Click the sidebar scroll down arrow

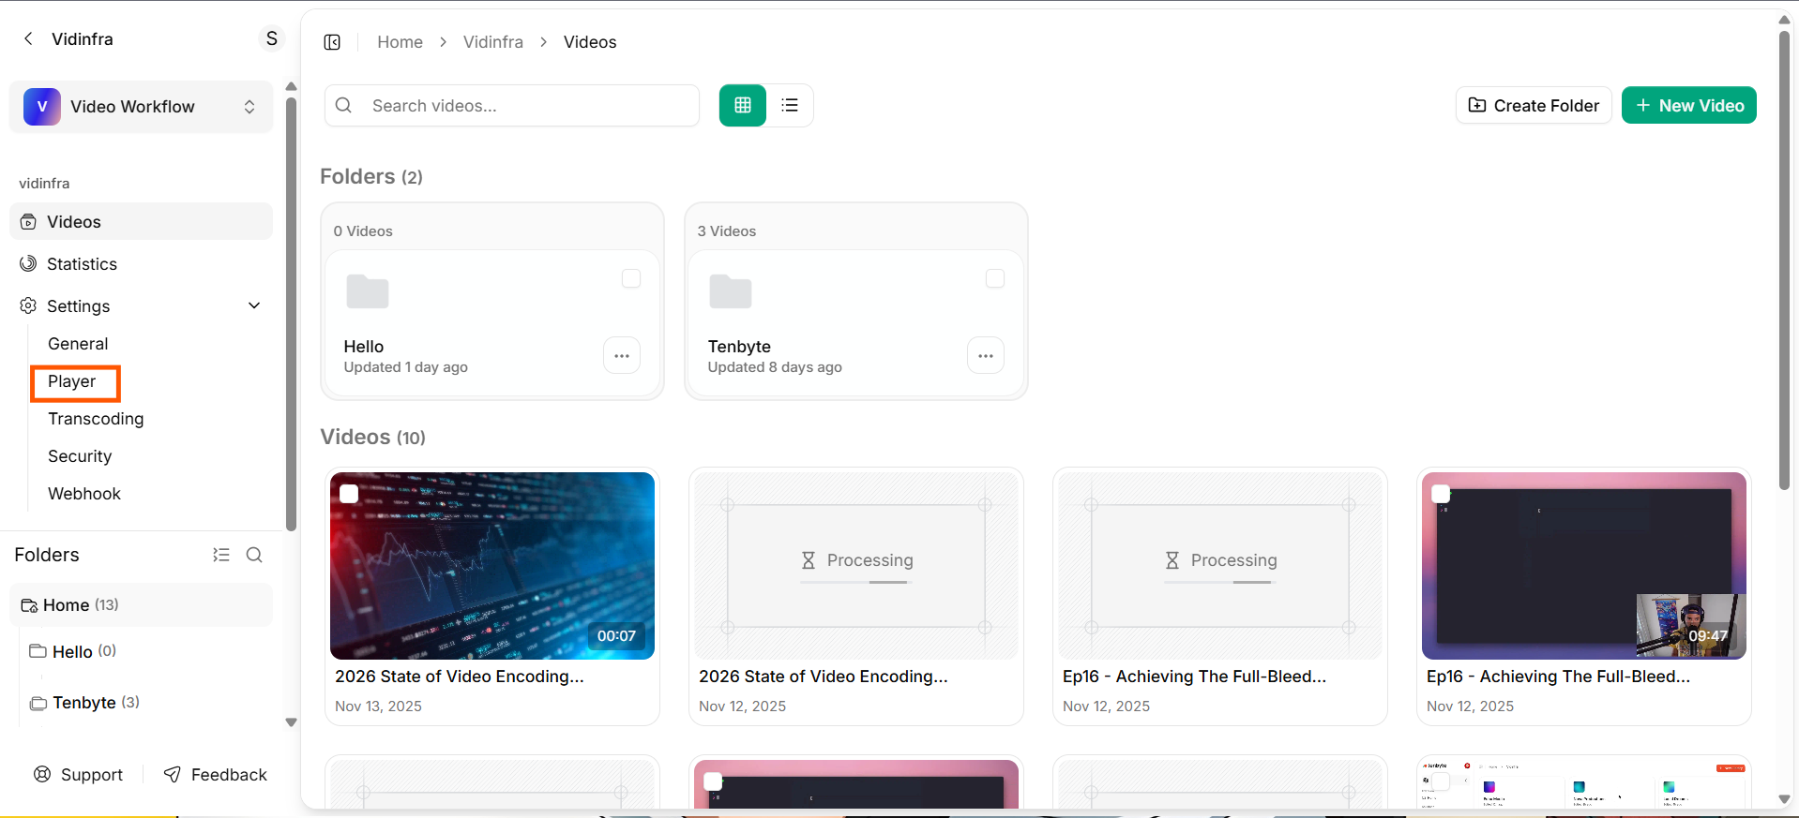(291, 722)
